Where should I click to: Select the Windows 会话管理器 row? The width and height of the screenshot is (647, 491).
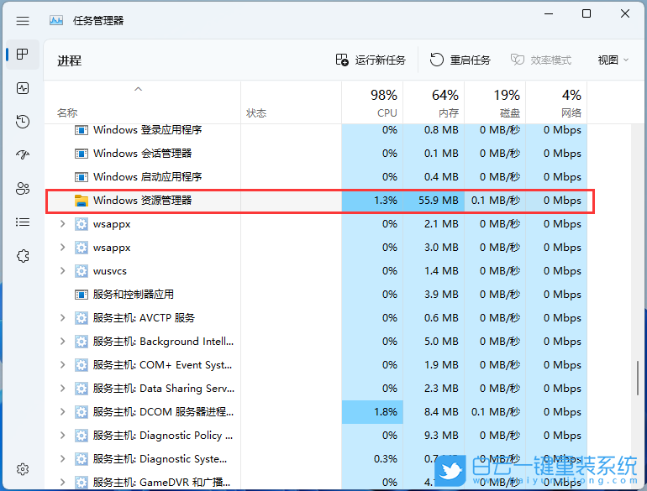[316, 154]
